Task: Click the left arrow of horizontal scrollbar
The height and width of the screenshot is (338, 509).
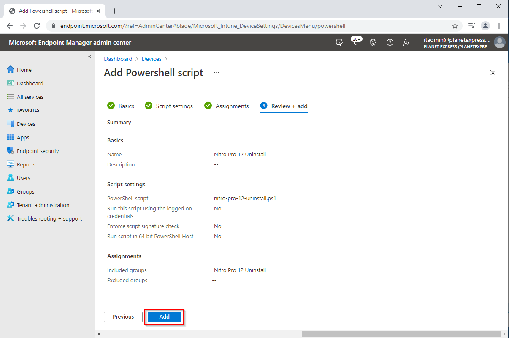Action: coord(99,334)
